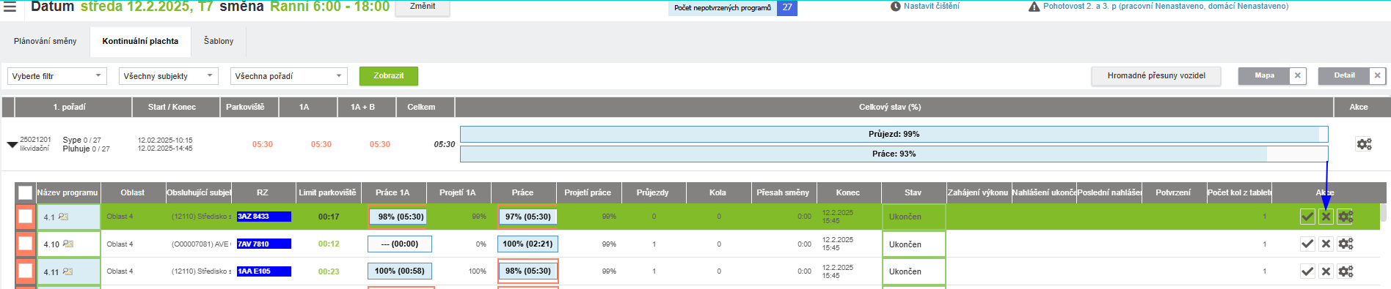Click license plate 1AA E105

[x=263, y=271]
